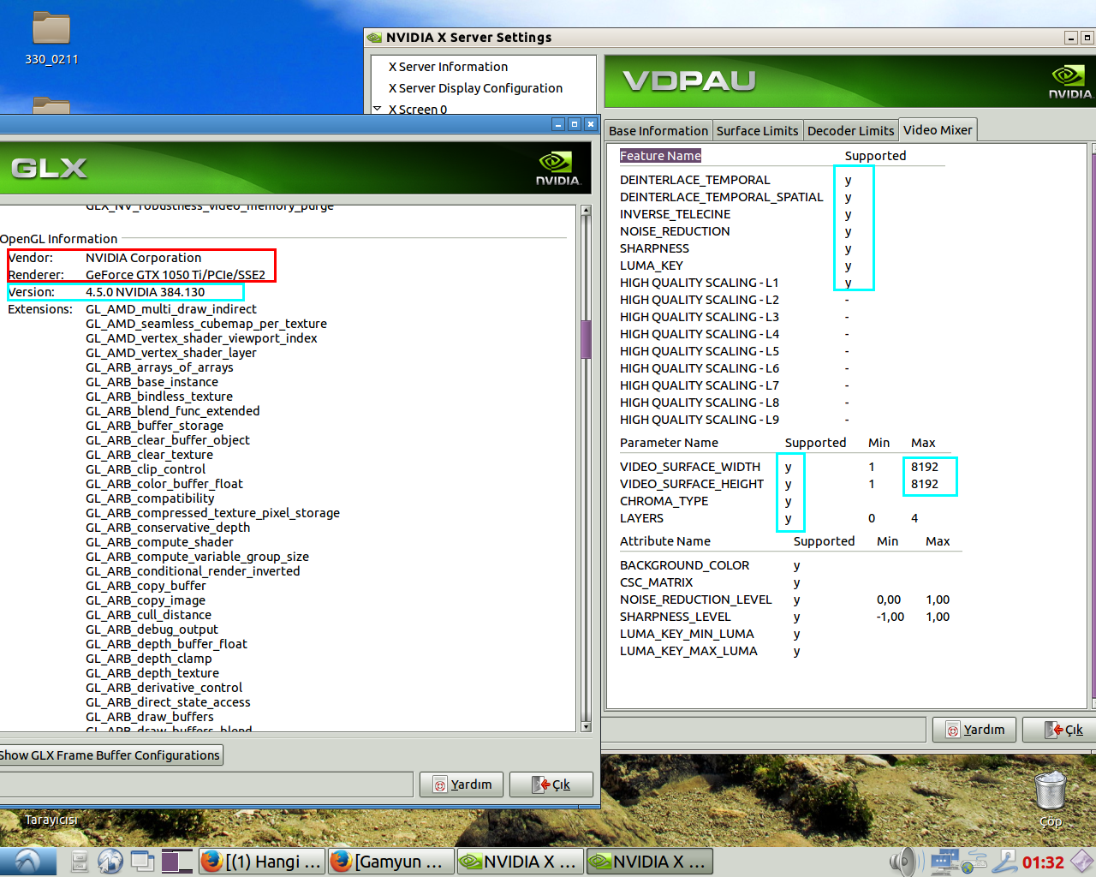Select the DEINTERLACE_TEMPORAL_SPATIAL row

(722, 197)
